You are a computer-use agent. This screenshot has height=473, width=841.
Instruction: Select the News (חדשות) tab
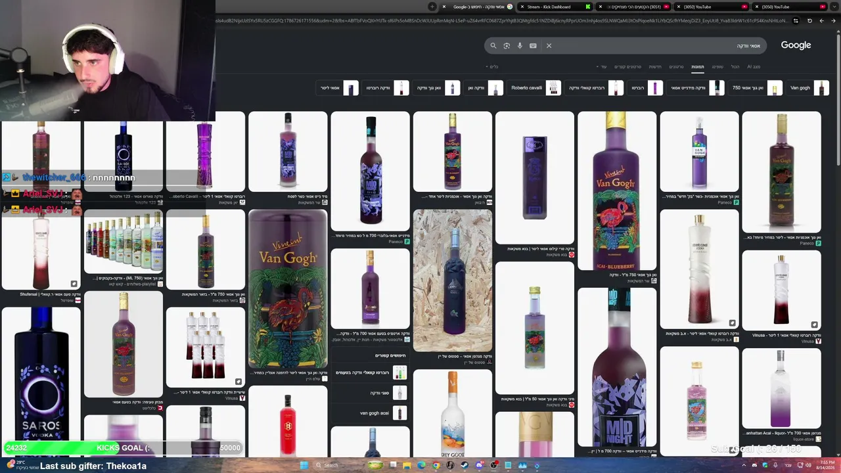[x=655, y=66]
